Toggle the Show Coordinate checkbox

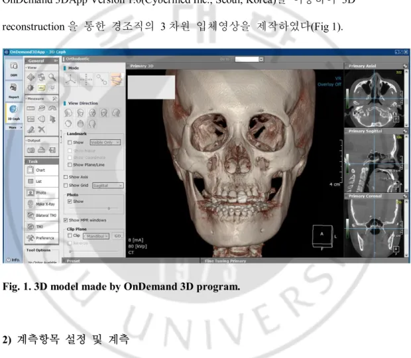70,158
